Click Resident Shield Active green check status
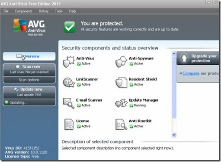 click(x=131, y=84)
